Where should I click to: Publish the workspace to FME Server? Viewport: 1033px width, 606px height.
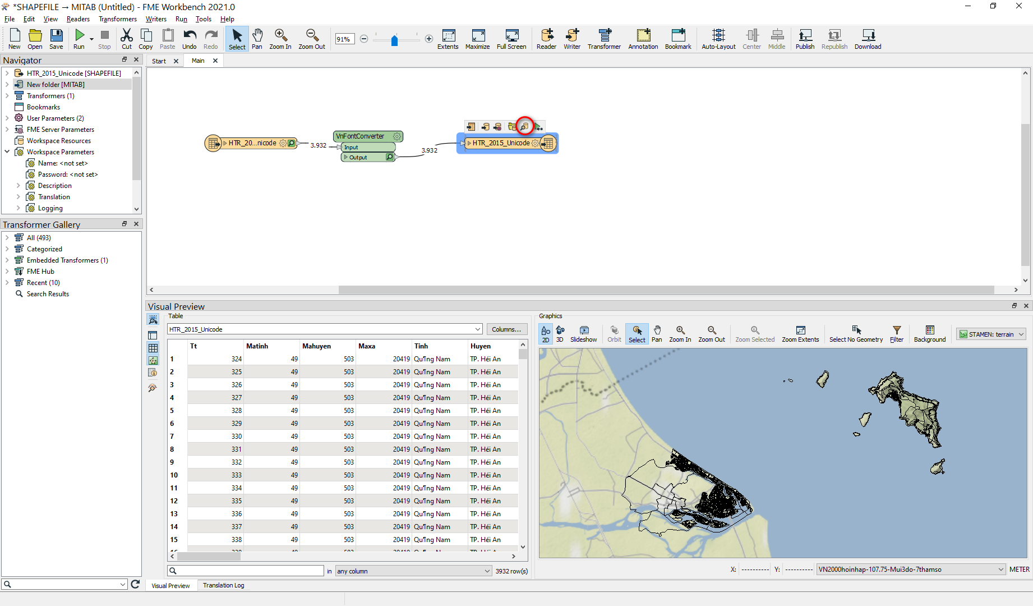tap(805, 39)
